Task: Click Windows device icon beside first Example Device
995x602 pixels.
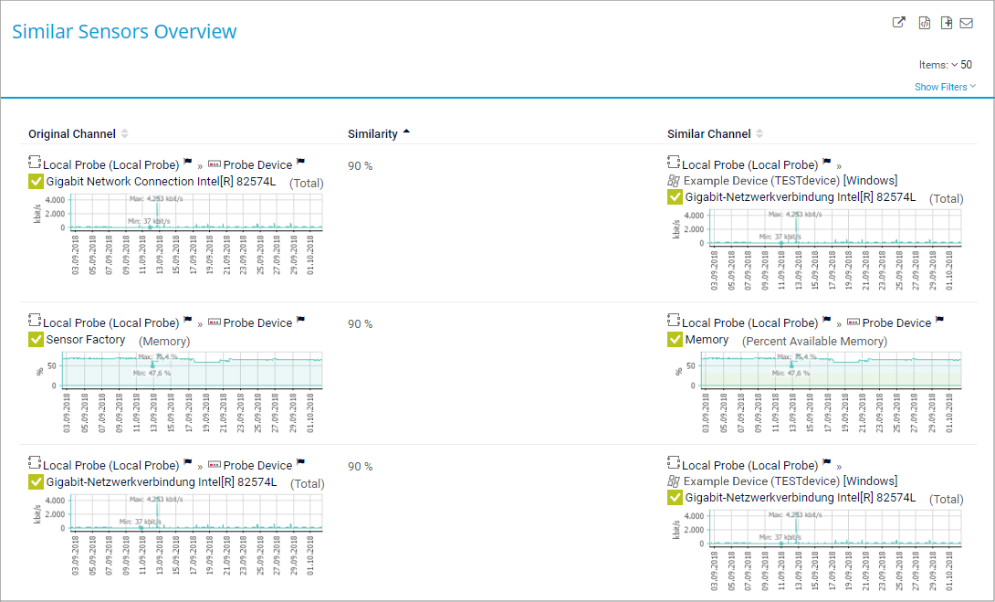Action: coord(674,181)
